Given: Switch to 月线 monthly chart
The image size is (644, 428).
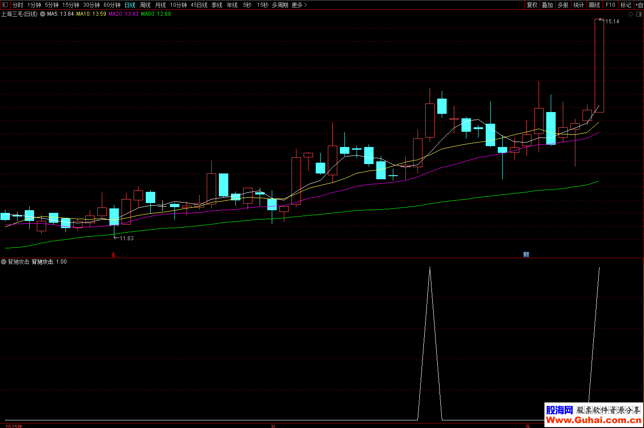Looking at the screenshot, I should [x=161, y=5].
